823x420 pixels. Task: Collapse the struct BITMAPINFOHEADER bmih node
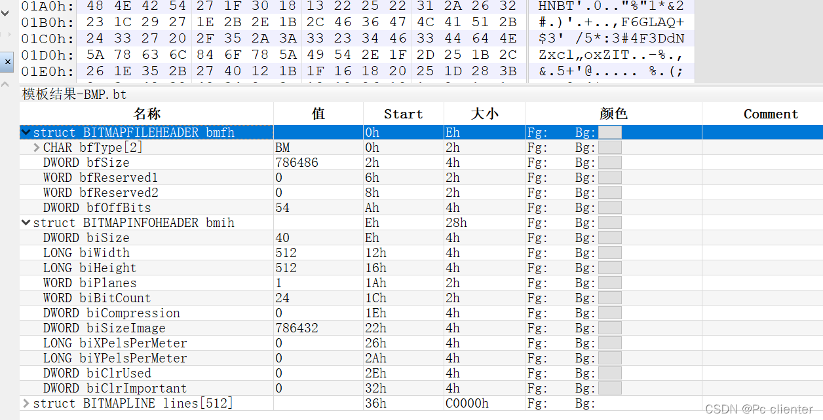tap(26, 222)
